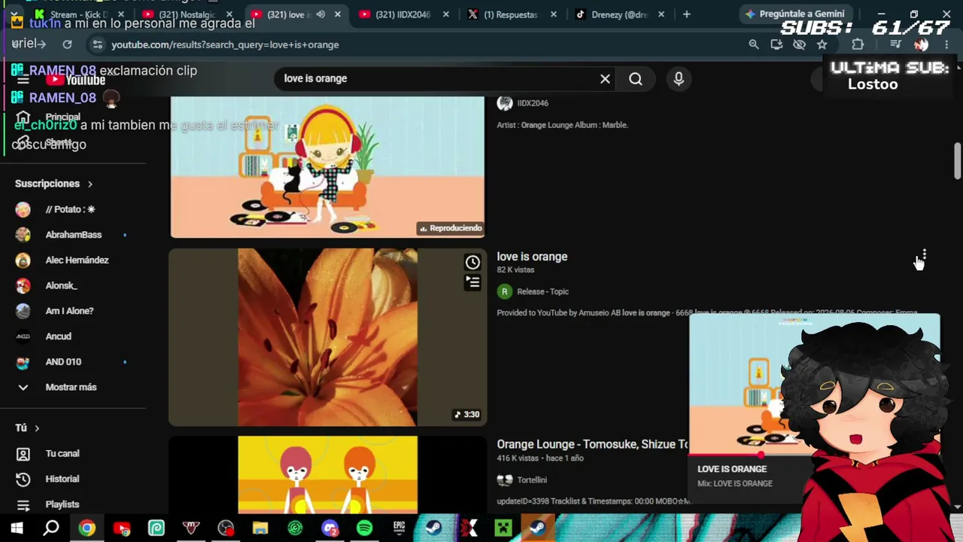Open the Orange Lounge - Tomosuke video title
Screen dimensions: 963x542
click(592, 444)
